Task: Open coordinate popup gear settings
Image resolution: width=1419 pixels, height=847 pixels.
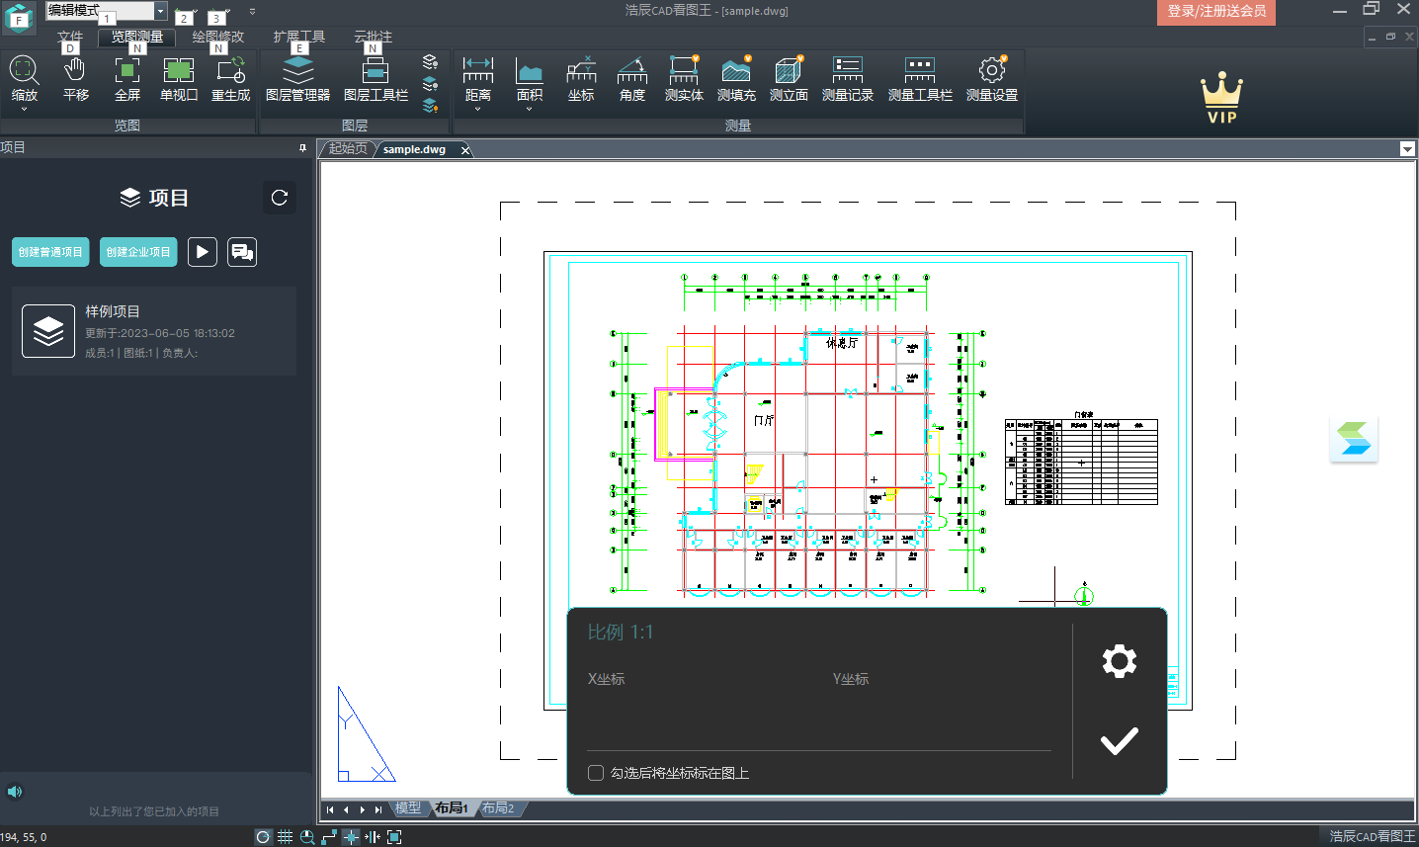Action: [1120, 660]
